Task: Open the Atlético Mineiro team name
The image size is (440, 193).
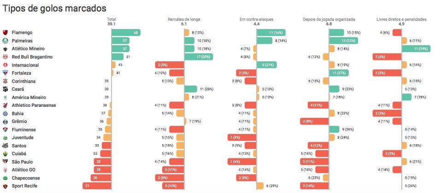Action: pos(28,49)
